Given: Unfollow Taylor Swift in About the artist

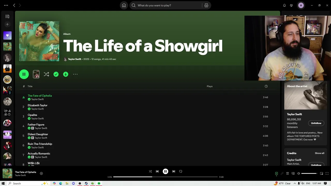Looking at the screenshot, I should click(x=316, y=123).
